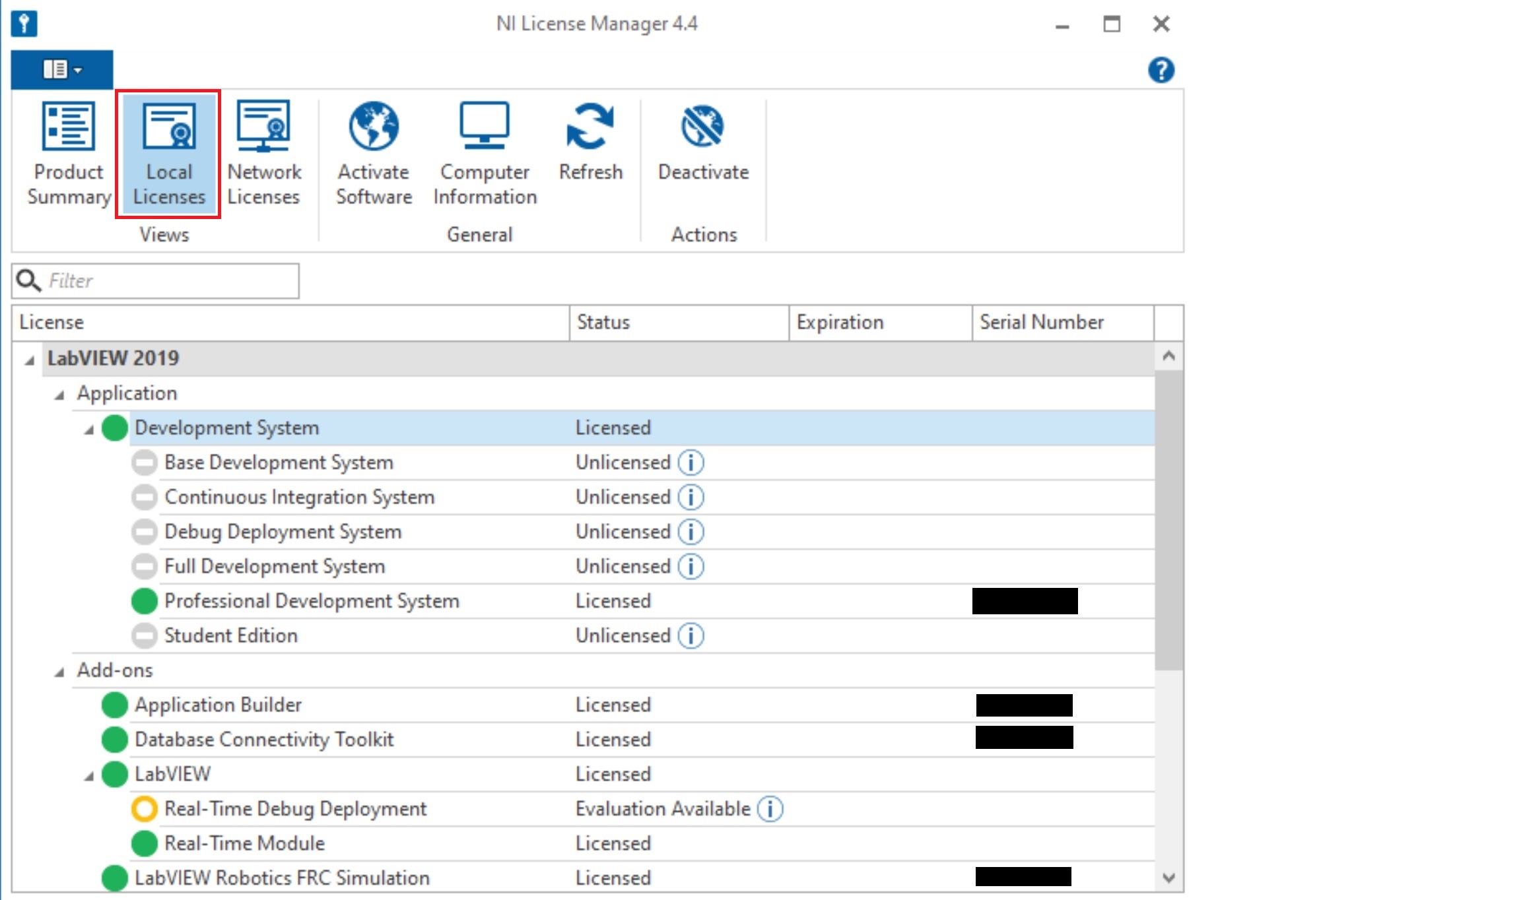Click gray status icon of Full Development System
The image size is (1521, 900).
pyautogui.click(x=145, y=566)
